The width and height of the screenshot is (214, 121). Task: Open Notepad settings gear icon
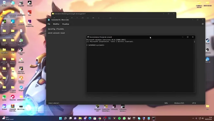[x=203, y=24]
